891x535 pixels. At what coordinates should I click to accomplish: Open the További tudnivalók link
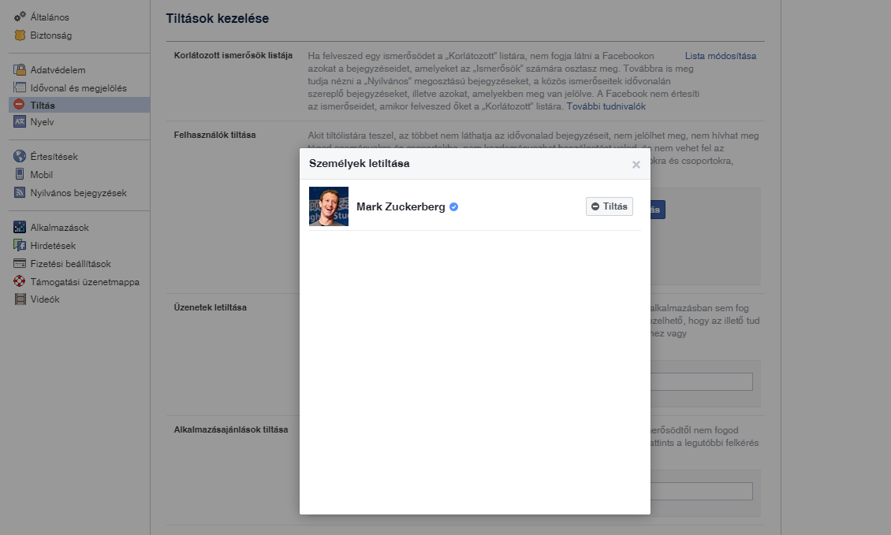[x=606, y=106]
